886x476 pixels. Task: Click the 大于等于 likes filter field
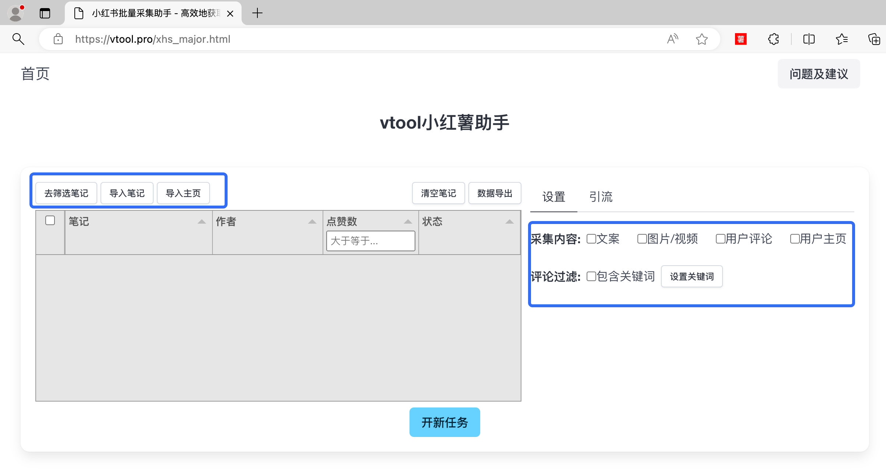[x=371, y=241]
